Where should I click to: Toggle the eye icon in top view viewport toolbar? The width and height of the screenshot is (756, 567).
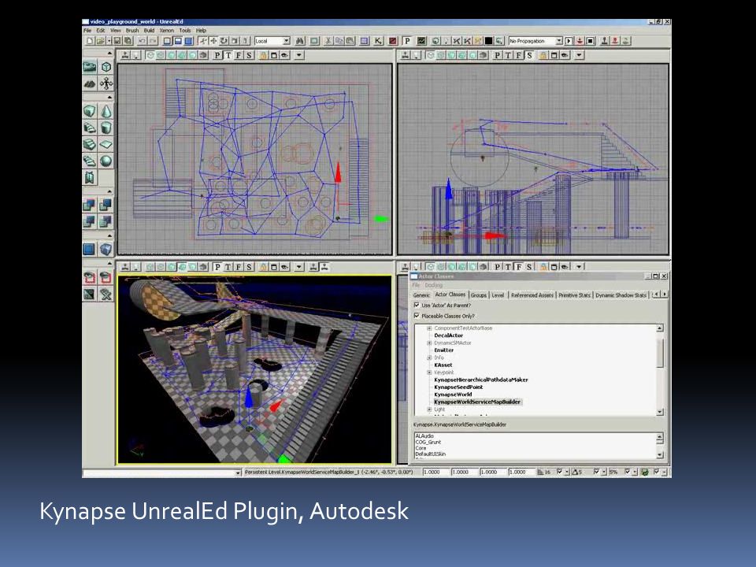[x=285, y=55]
